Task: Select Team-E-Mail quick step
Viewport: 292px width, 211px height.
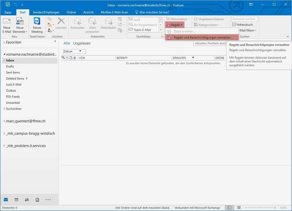Action: click(x=142, y=30)
